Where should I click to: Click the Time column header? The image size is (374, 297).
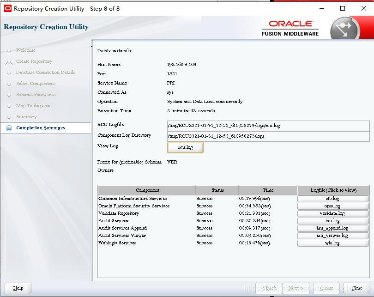click(268, 190)
